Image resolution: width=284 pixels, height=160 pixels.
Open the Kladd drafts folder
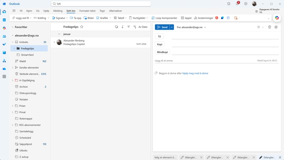(29, 61)
